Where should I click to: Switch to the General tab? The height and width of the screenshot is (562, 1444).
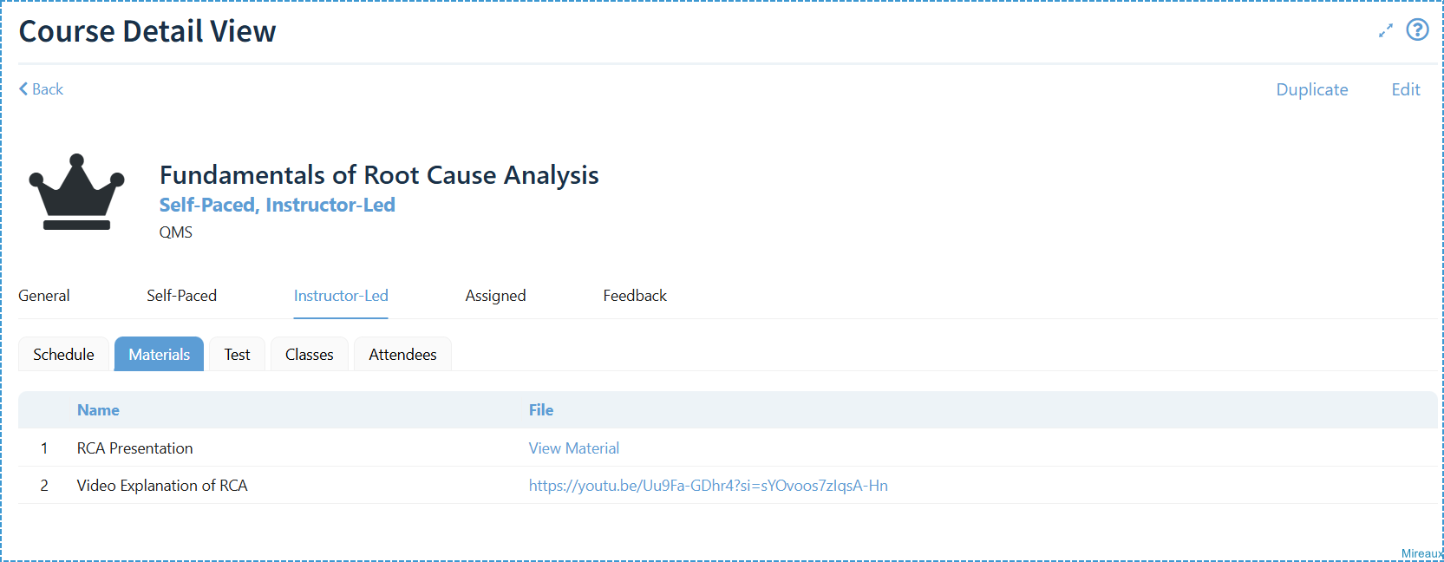[x=44, y=296]
